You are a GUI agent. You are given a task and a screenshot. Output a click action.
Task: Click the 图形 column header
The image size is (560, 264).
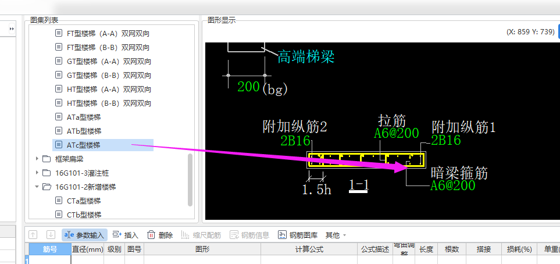pos(202,249)
